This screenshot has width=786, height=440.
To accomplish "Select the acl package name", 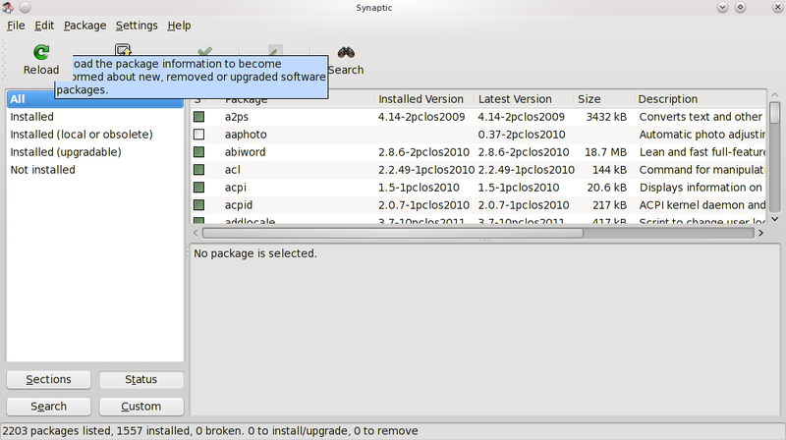I will pyautogui.click(x=233, y=169).
